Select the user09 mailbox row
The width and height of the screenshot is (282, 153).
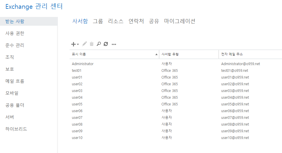pyautogui.click(x=176, y=131)
